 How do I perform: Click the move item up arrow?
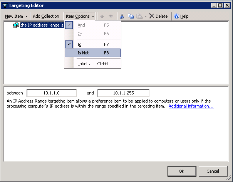102,16
